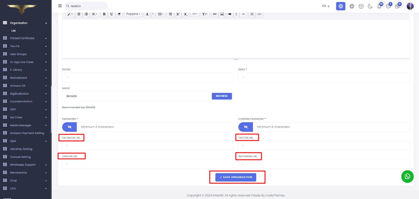The height and width of the screenshot is (199, 419).
Task: Select List under Organization menu
Action: pyautogui.click(x=13, y=31)
